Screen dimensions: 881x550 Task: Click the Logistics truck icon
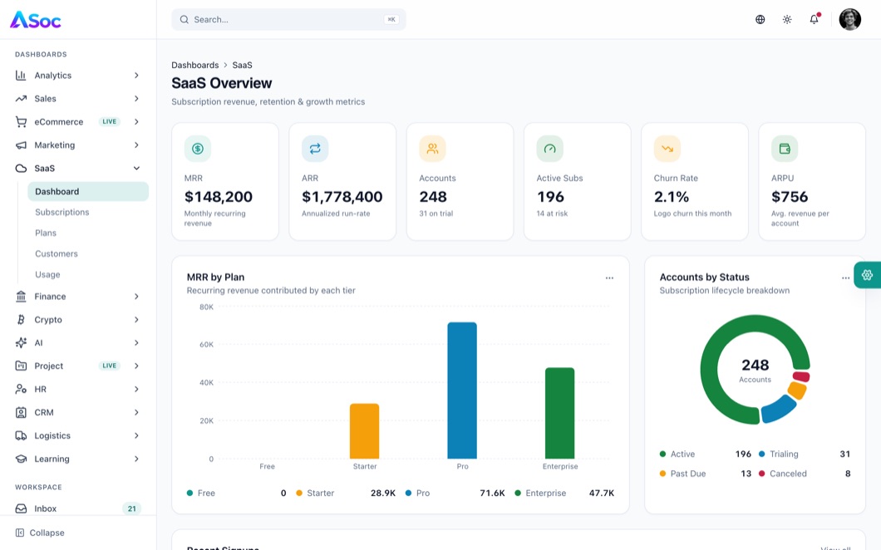21,435
